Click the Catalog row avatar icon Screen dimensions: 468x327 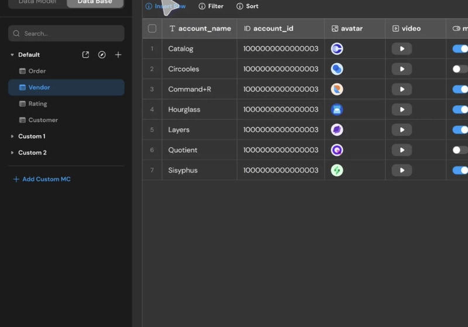[x=337, y=49]
